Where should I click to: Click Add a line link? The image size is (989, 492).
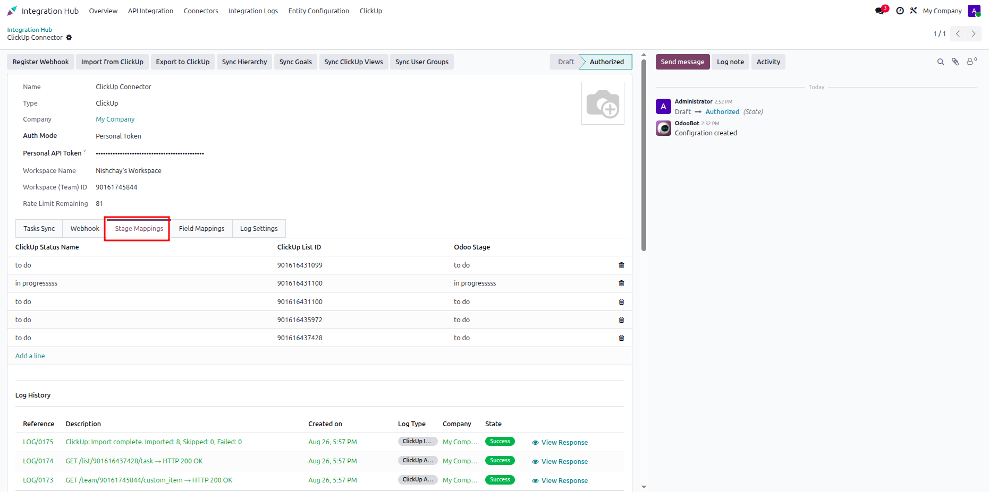pyautogui.click(x=30, y=356)
